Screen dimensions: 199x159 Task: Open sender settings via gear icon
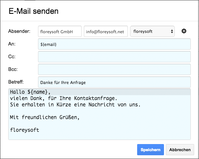click(x=184, y=31)
